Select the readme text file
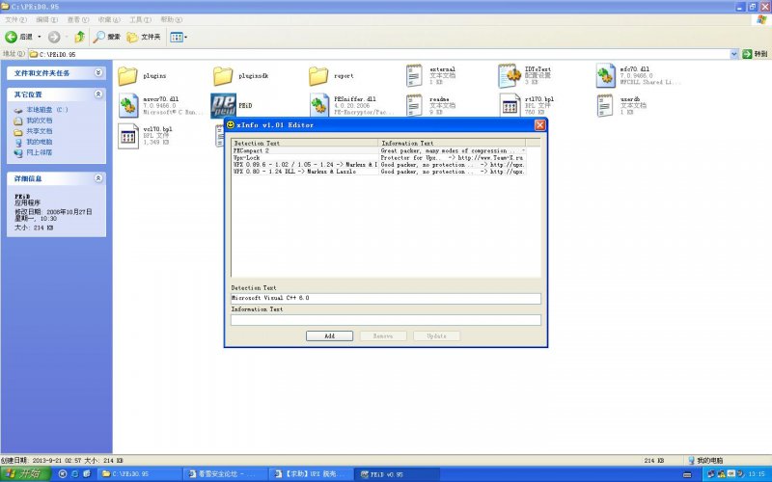Image resolution: width=772 pixels, height=482 pixels. [x=430, y=106]
